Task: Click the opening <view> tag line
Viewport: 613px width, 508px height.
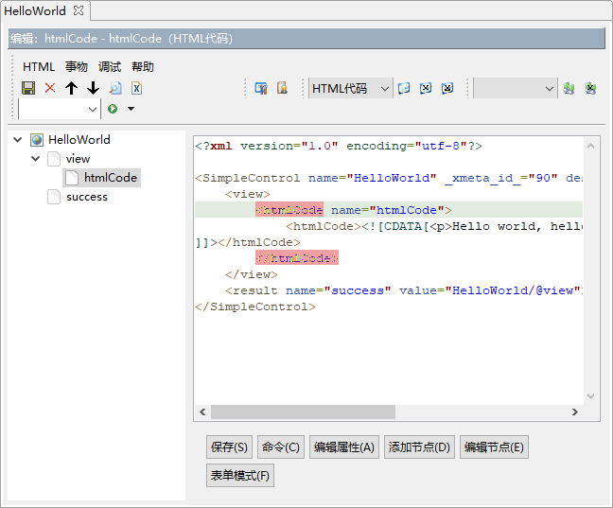Action: [248, 194]
